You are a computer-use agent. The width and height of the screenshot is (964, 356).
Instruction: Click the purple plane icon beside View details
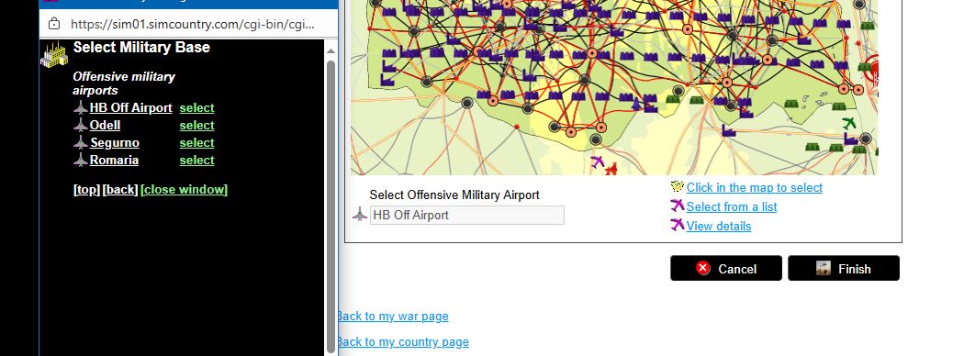[x=677, y=225]
